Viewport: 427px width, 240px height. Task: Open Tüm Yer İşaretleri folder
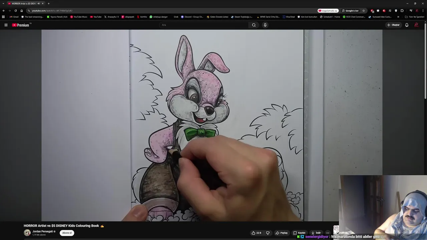(x=414, y=17)
